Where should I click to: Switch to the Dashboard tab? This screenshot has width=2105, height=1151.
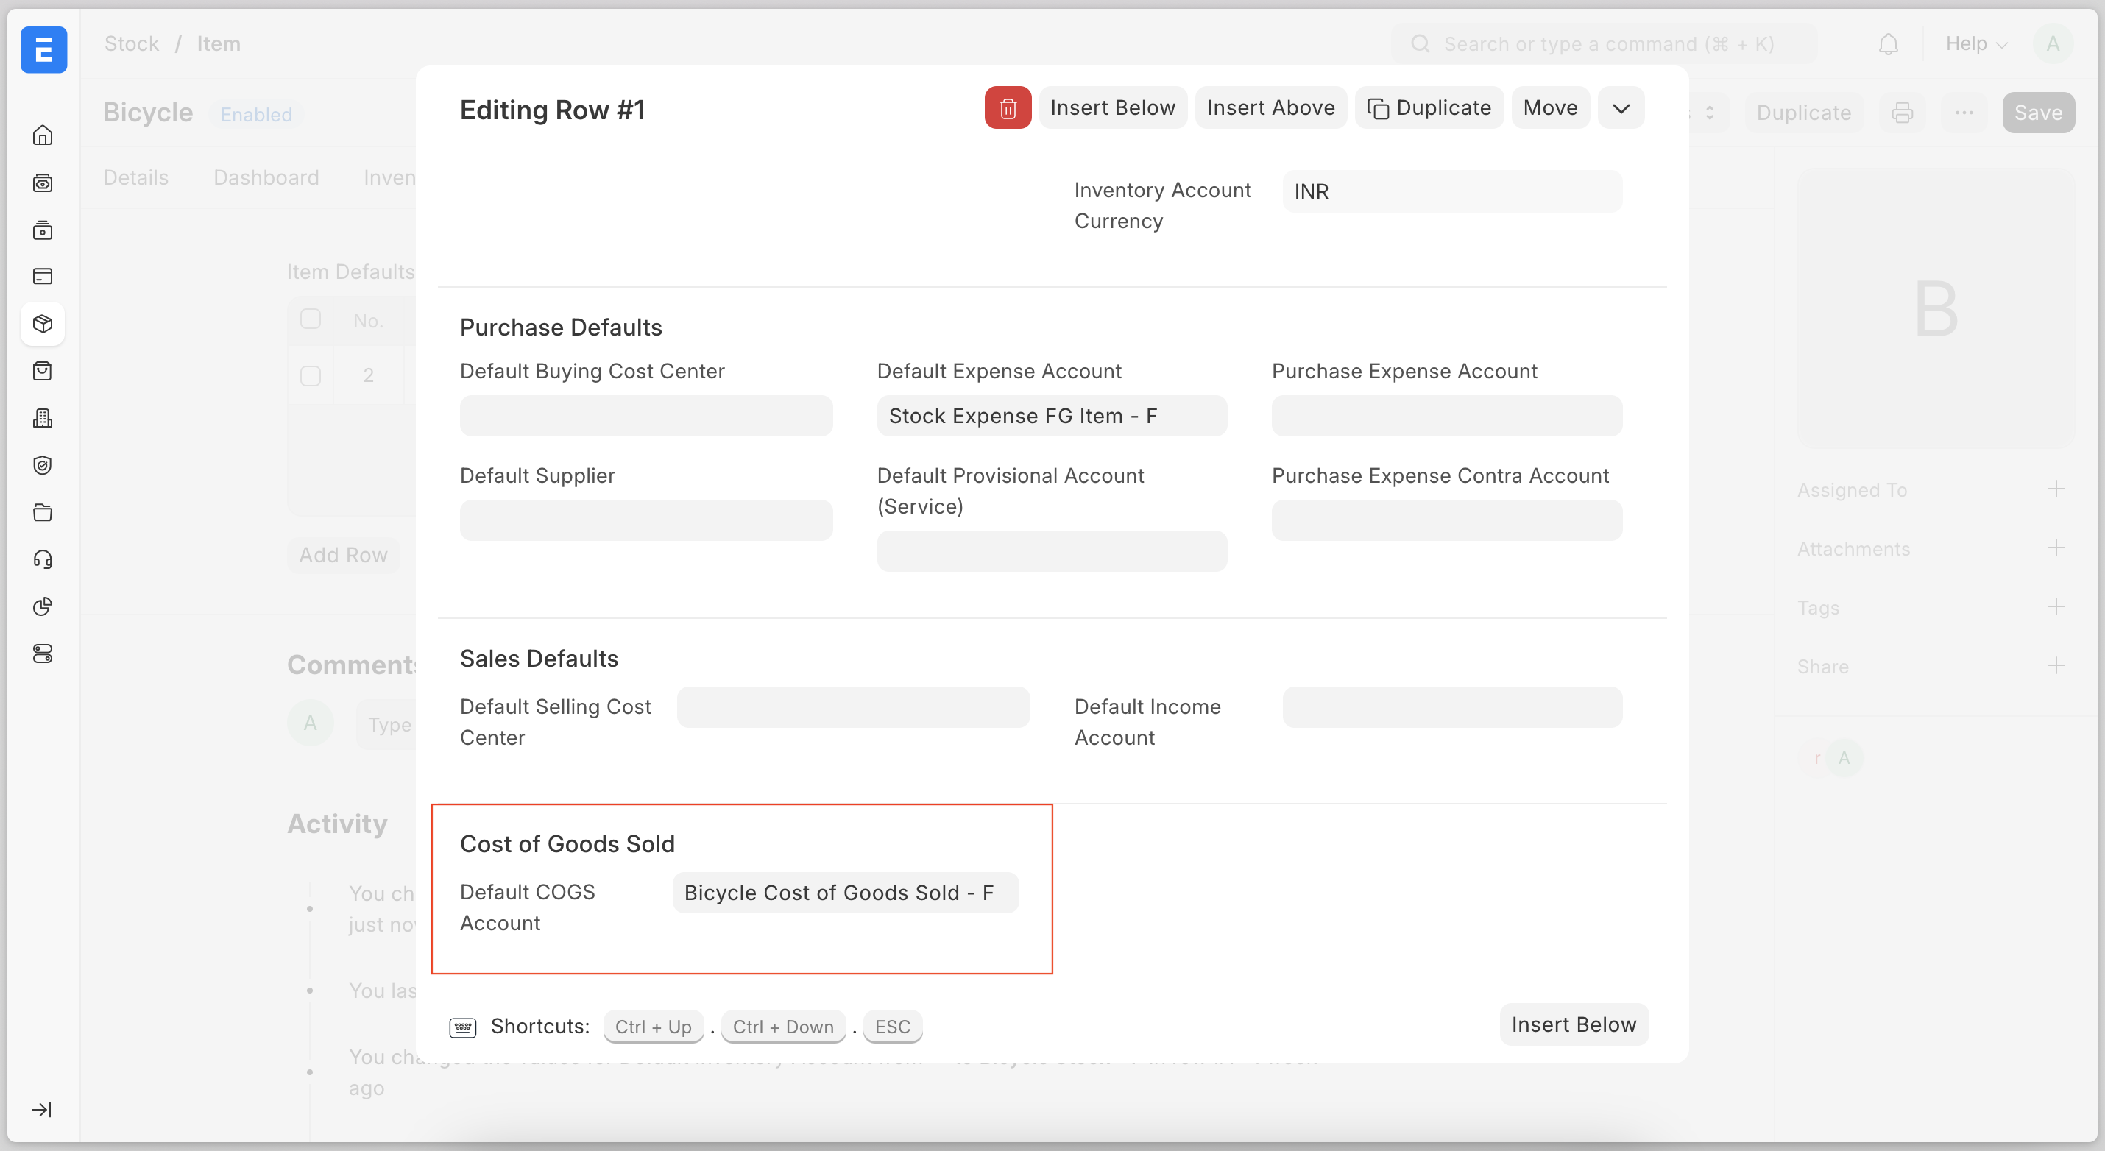point(266,177)
